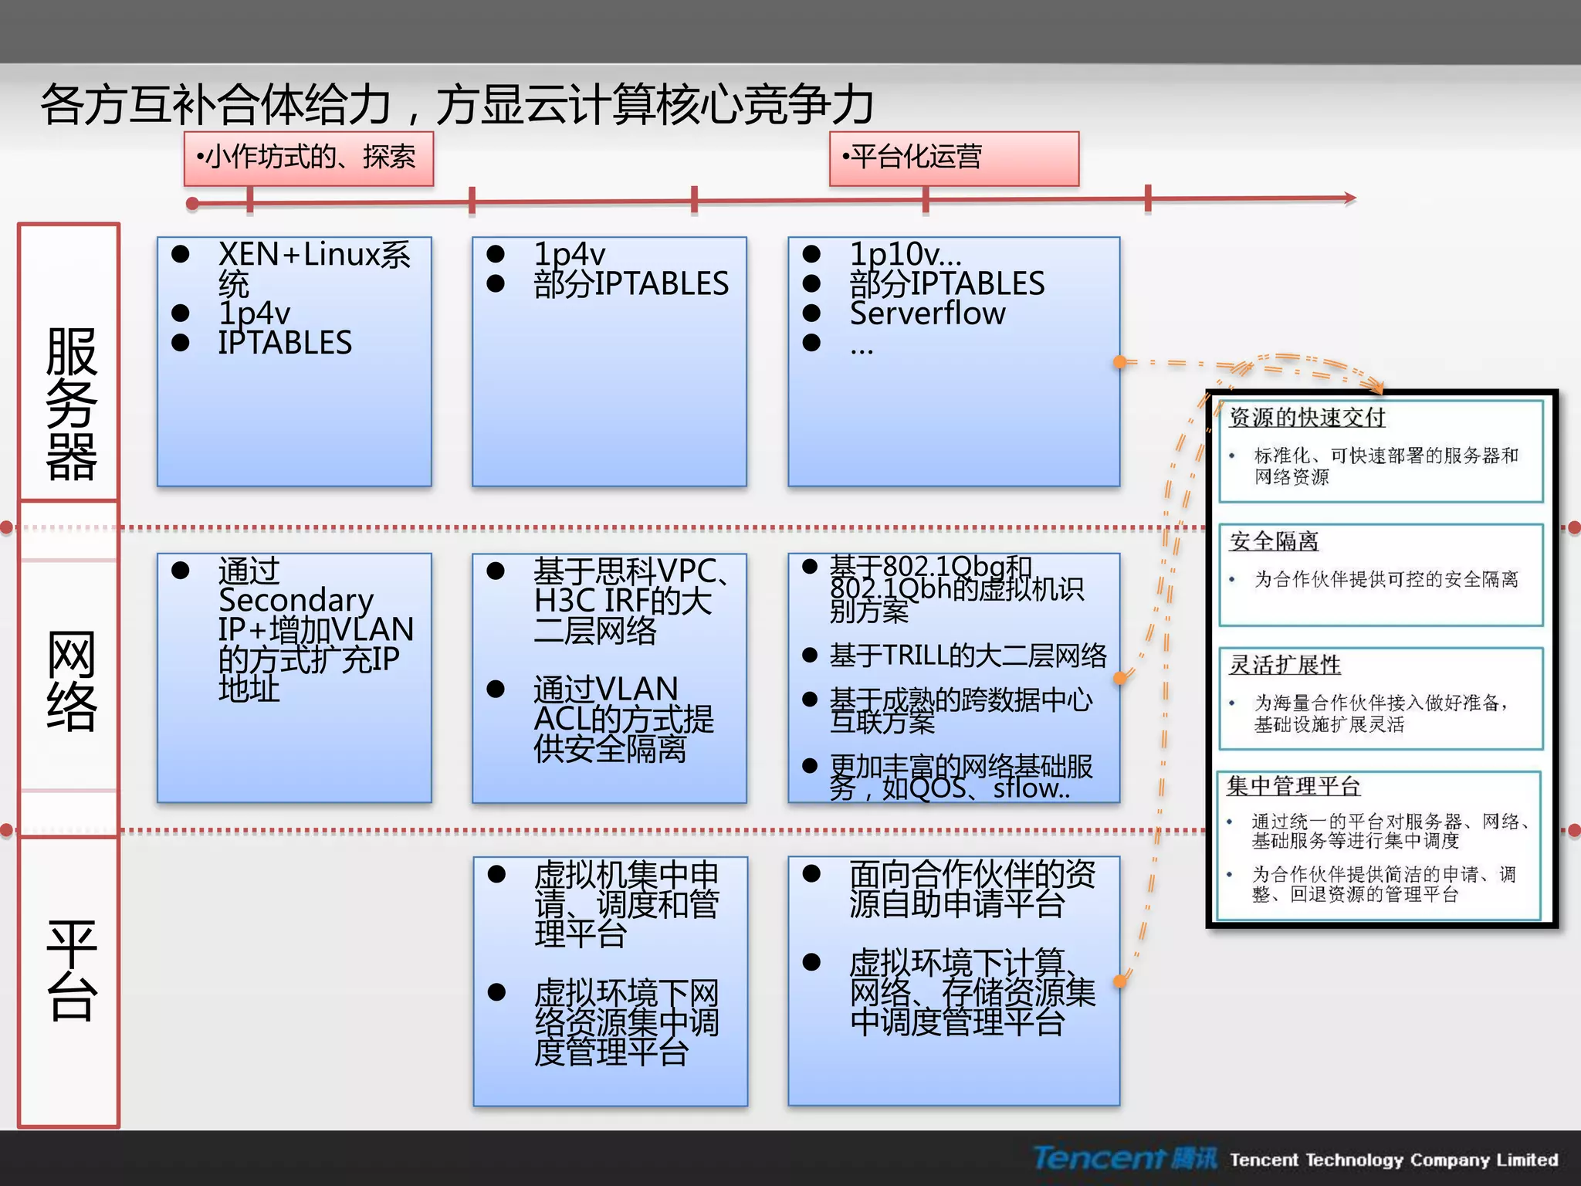Click 为合作伙伴提供简洁的申请 text
1581x1186 pixels.
1383,884
